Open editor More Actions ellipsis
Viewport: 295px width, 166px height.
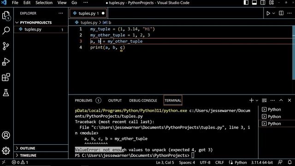[289, 13]
